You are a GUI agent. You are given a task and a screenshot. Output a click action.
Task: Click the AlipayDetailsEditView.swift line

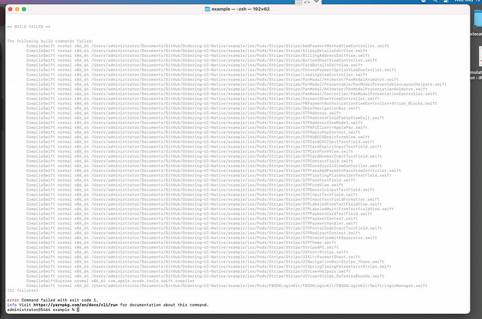point(197,50)
